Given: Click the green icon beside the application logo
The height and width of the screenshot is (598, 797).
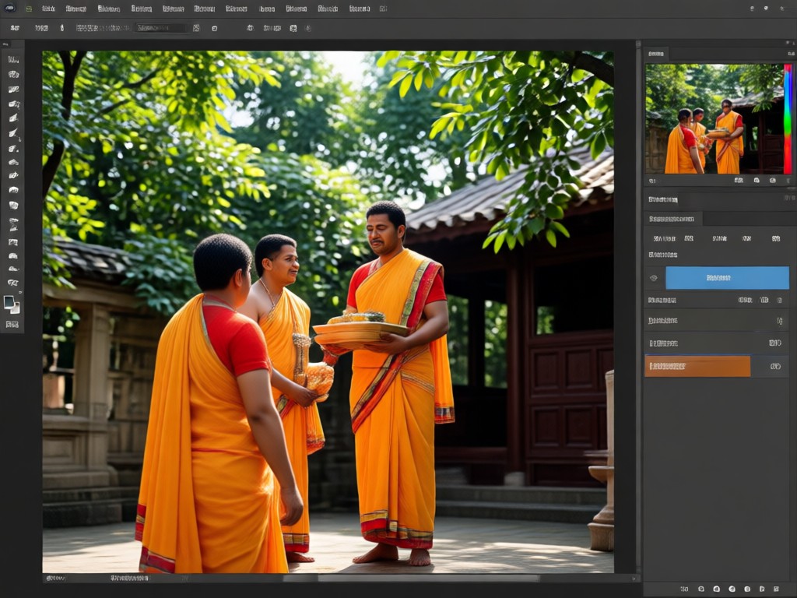Looking at the screenshot, I should [x=29, y=9].
